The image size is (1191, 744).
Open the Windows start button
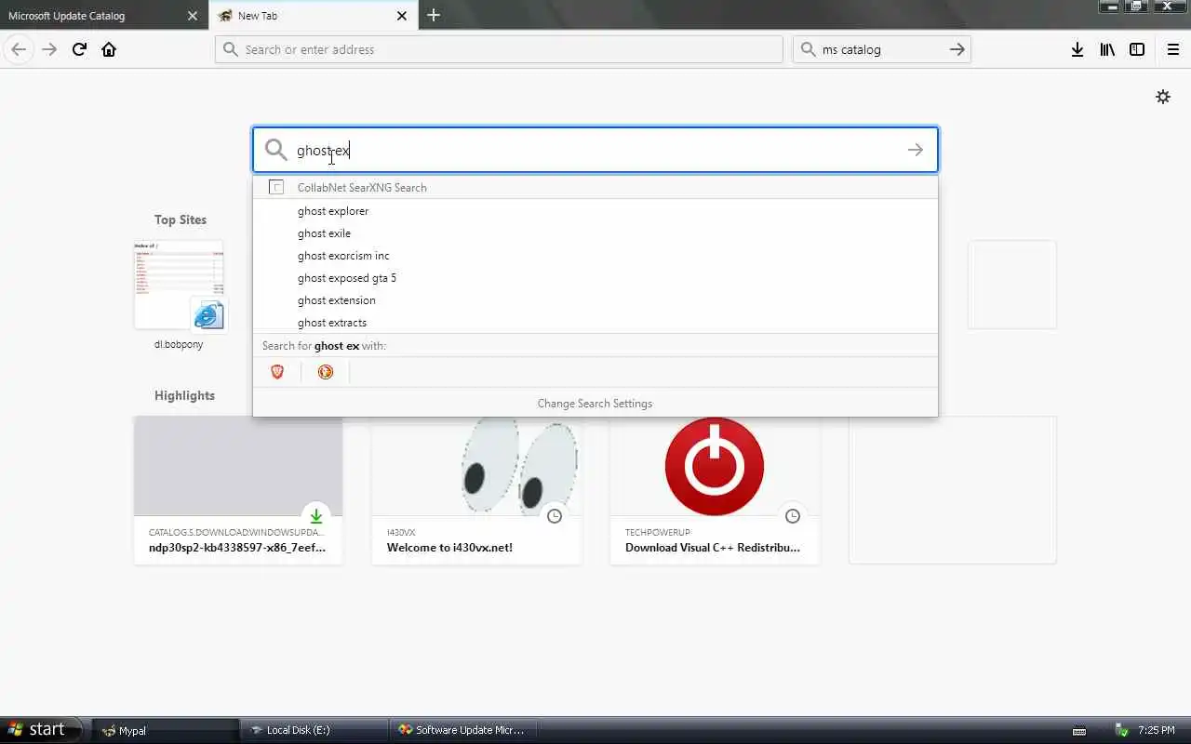pos(41,730)
